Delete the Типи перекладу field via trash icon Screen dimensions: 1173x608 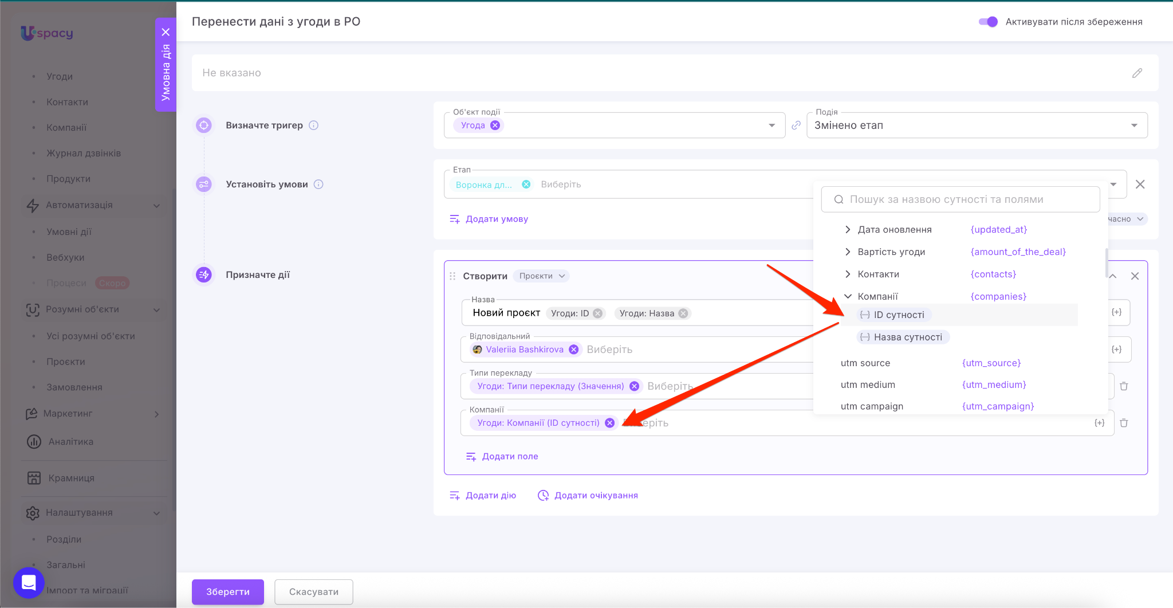[1124, 386]
